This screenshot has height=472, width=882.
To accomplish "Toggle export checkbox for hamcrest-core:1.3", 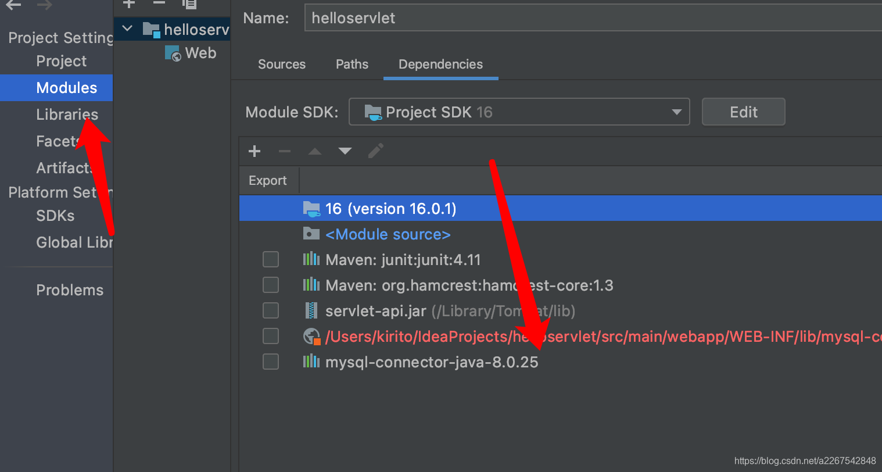I will pos(271,285).
